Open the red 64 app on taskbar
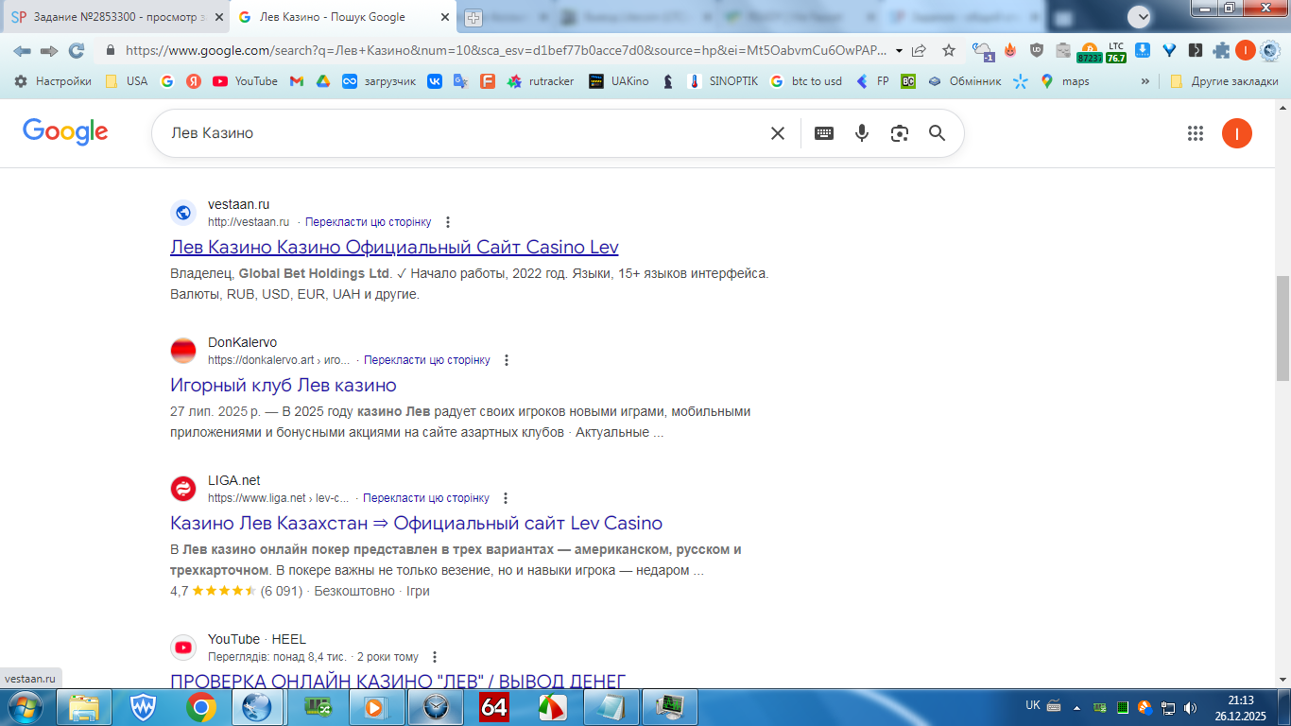Image resolution: width=1291 pixels, height=726 pixels. pos(494,707)
